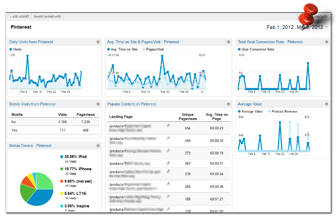Screen dimensions: 336x218
Task: Click the No row label in Mobile Visits table
Action: 13,122
